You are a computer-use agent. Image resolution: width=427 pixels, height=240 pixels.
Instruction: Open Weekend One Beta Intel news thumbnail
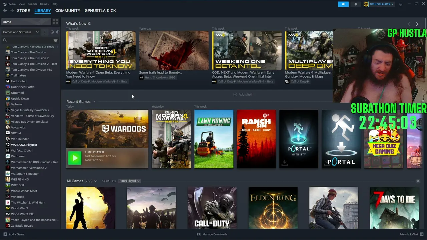coord(247,50)
